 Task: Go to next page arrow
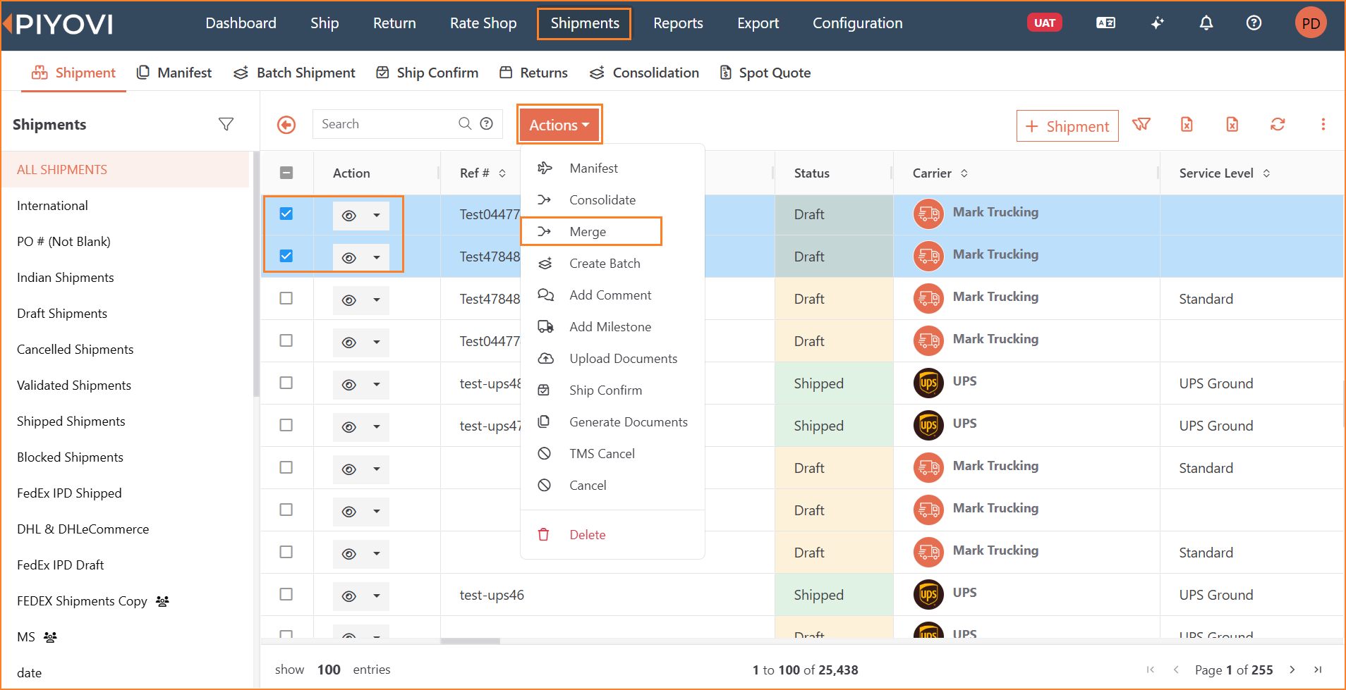click(1292, 670)
